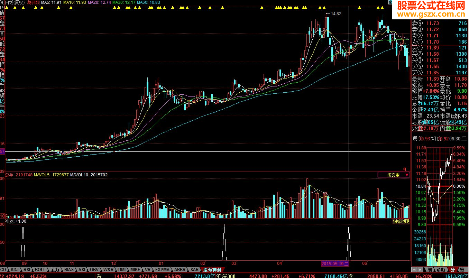
Task: Click the 神剑 signal spike near month 09
Action: coord(23,242)
